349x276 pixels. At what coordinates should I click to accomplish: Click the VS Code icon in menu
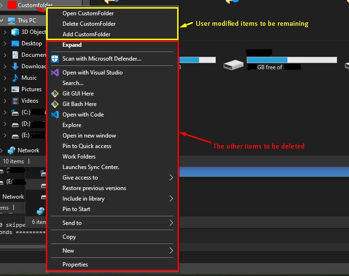pos(55,115)
